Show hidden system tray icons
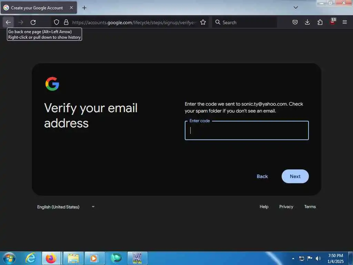Screen dimensions: 353x265 pos(293,258)
